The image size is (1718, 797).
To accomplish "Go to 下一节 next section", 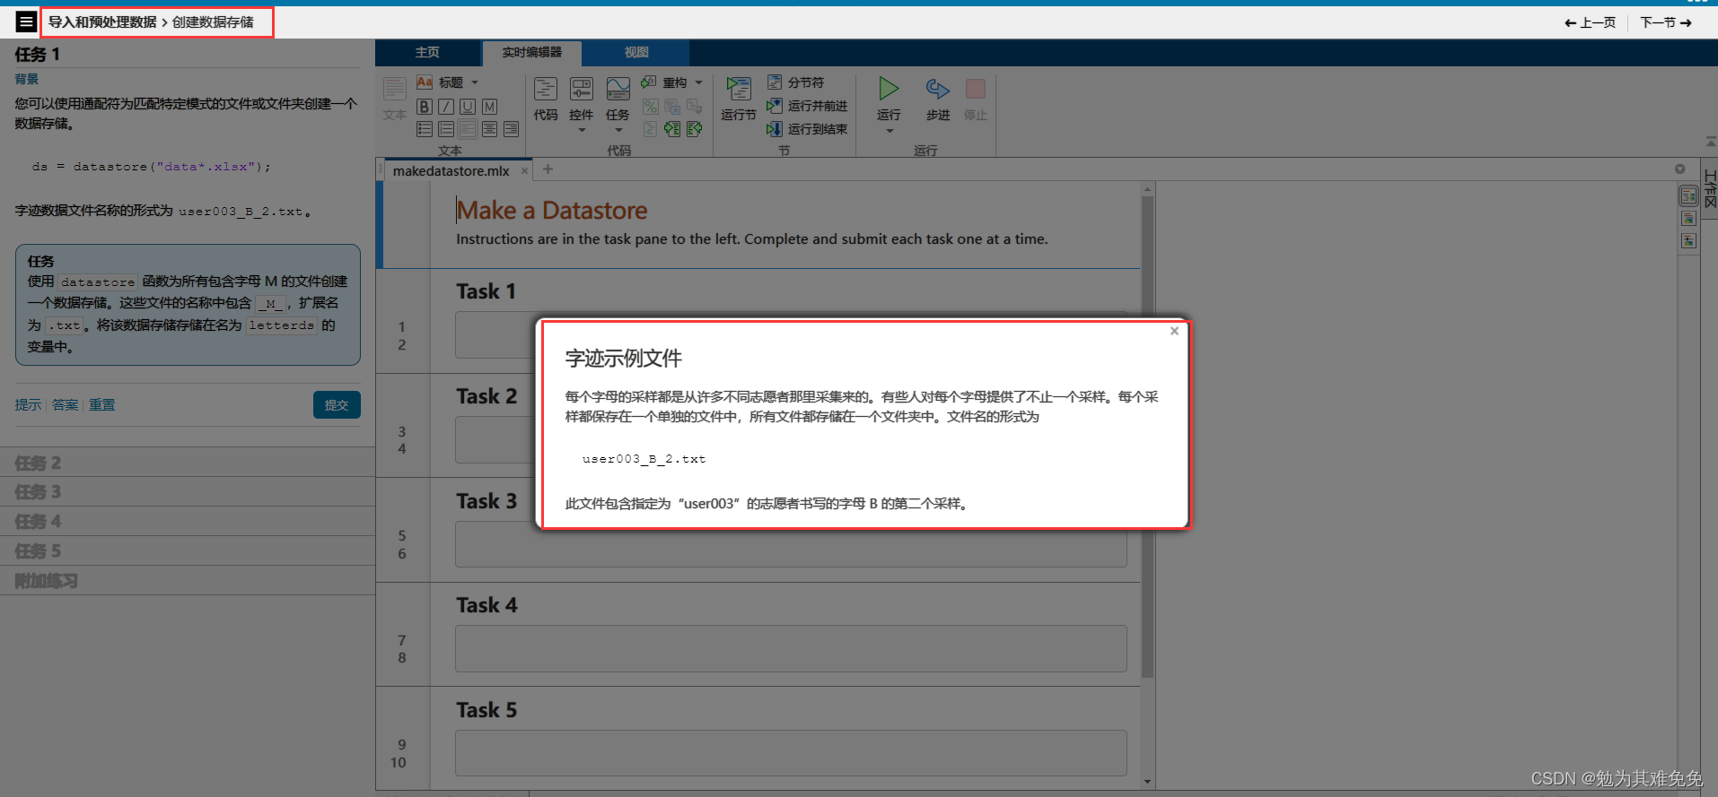I will 1666,22.
